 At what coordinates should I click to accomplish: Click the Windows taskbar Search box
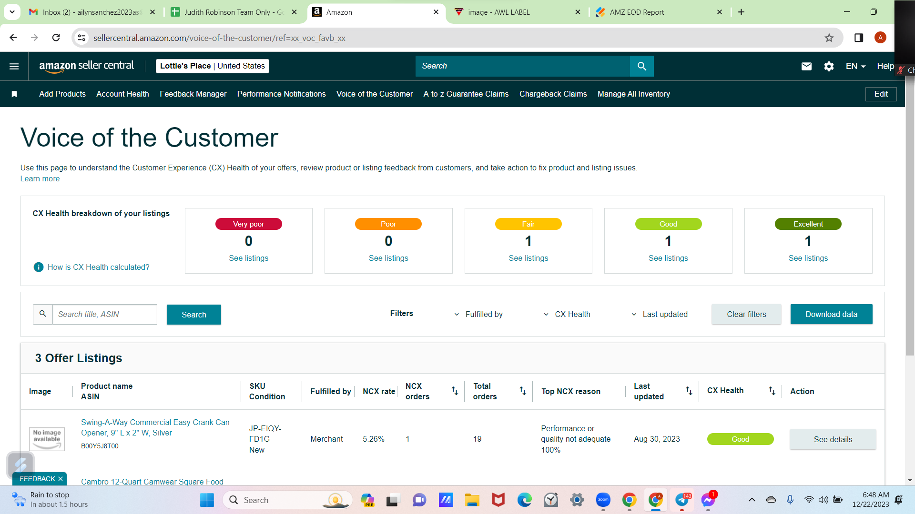point(287,500)
